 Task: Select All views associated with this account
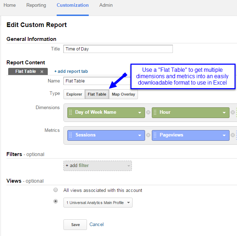[56, 190]
